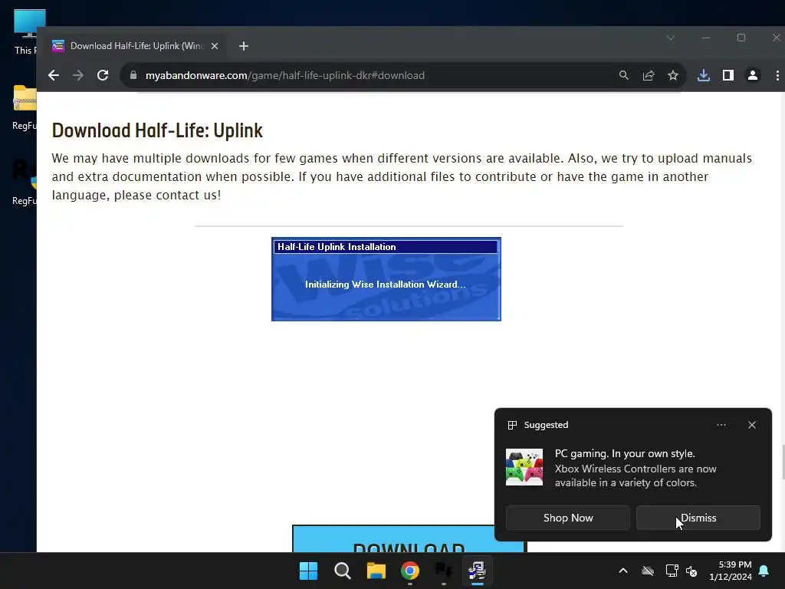Click the Download Half-Life: Uplink heading
This screenshot has height=589, width=785.
click(157, 130)
